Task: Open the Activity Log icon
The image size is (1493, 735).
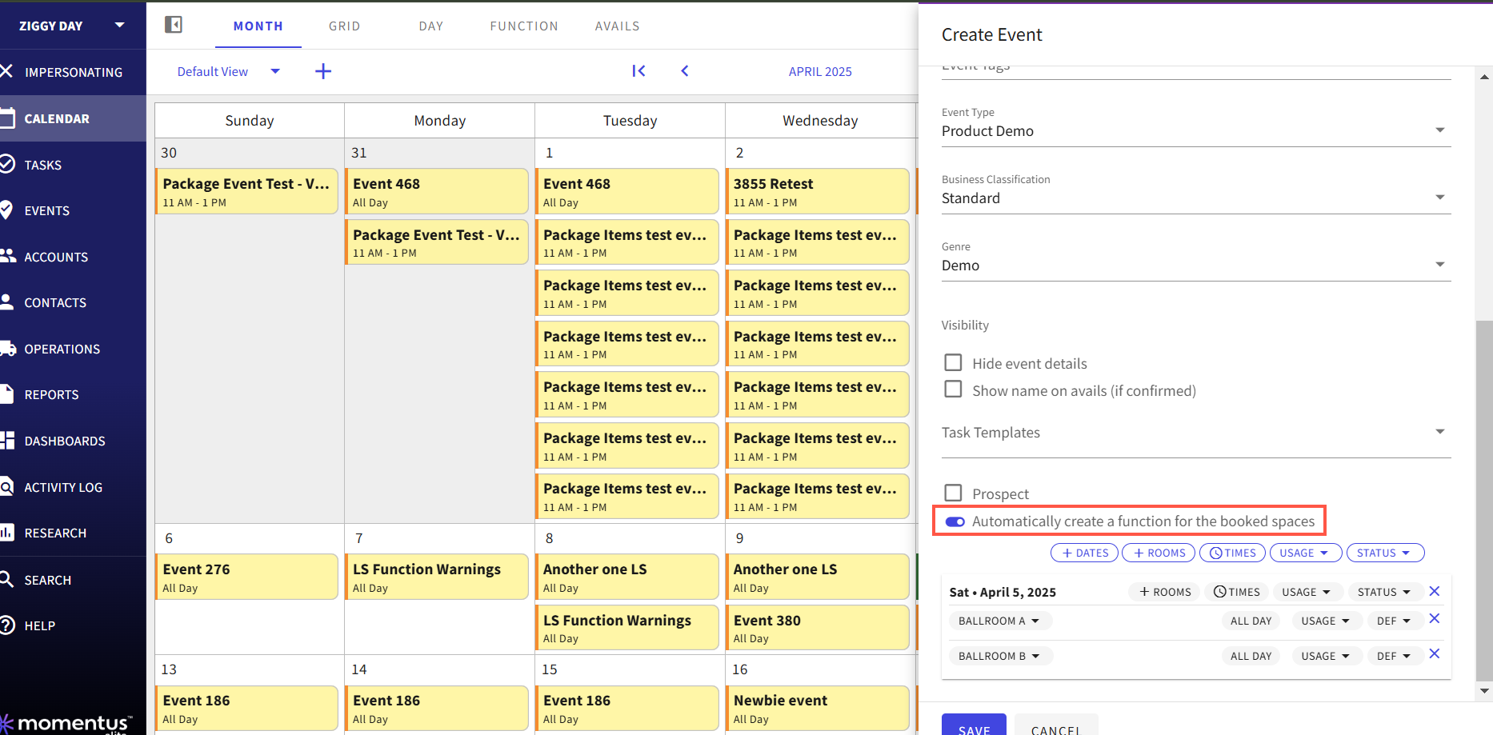Action: coord(6,486)
